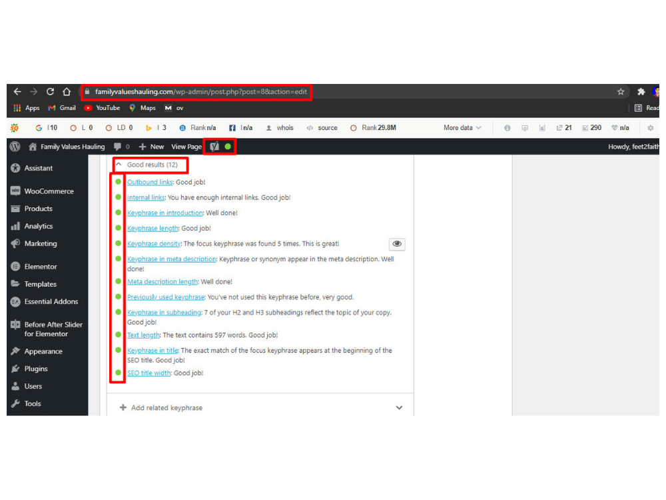Open the Gmail bookmark
This screenshot has width=666, height=500.
(x=62, y=108)
